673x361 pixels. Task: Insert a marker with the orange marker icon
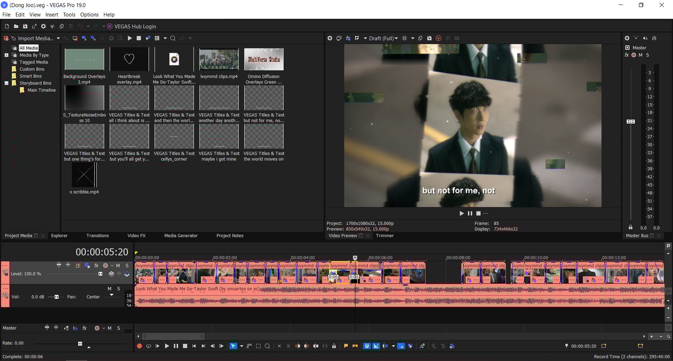click(346, 346)
